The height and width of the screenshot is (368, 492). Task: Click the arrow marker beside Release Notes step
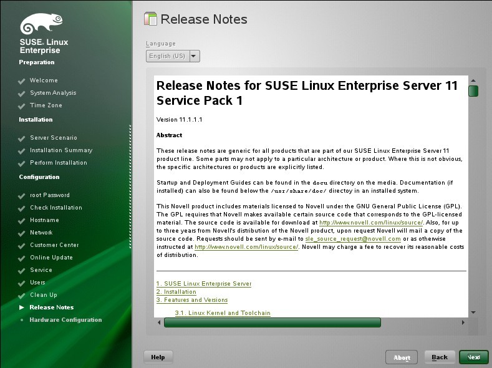pos(21,307)
